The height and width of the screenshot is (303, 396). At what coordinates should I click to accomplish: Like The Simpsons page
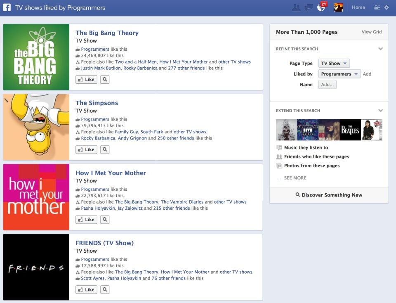pyautogui.click(x=86, y=149)
